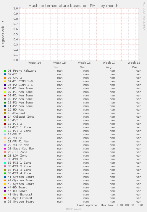Select the 'Week 18' axis label
The image size is (147, 212).
point(134,63)
